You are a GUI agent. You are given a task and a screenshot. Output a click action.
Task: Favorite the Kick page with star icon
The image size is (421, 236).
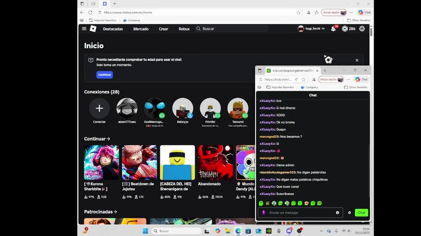click(x=304, y=79)
